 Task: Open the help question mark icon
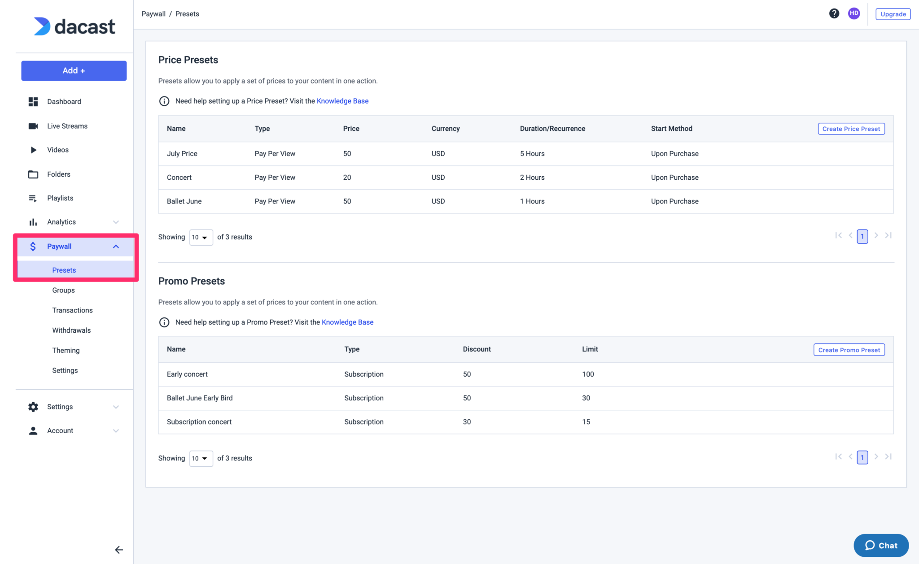click(834, 13)
